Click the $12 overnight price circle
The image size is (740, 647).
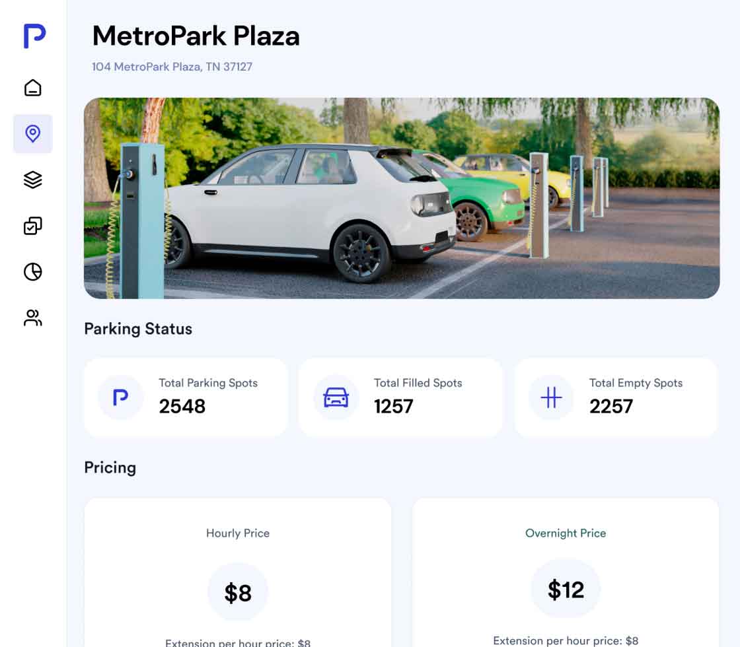(x=566, y=589)
